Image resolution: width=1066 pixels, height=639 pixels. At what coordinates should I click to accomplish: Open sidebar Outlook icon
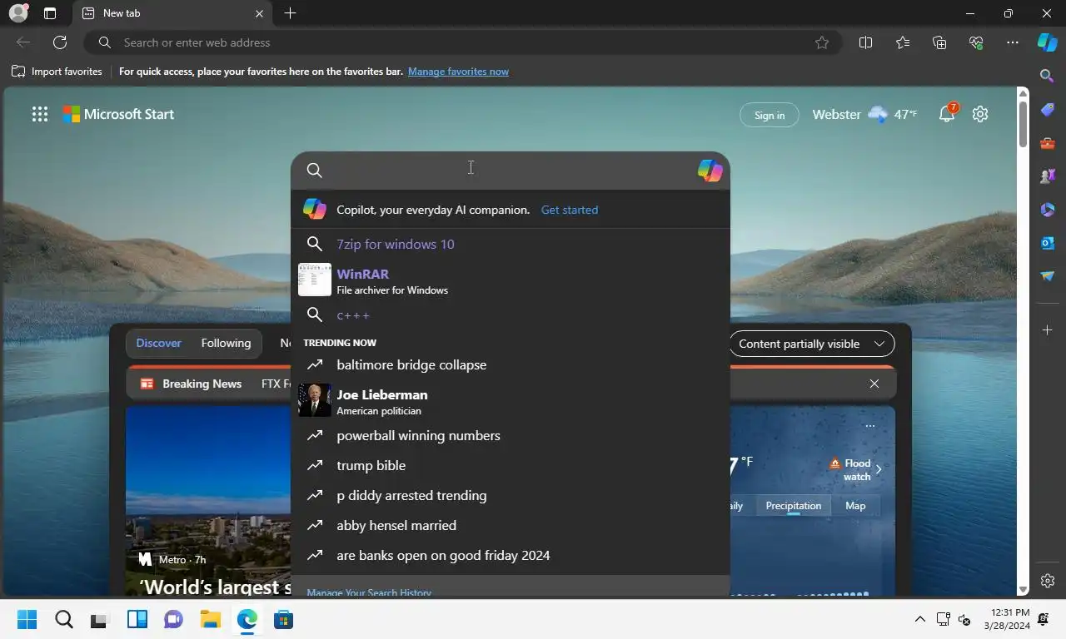point(1048,243)
